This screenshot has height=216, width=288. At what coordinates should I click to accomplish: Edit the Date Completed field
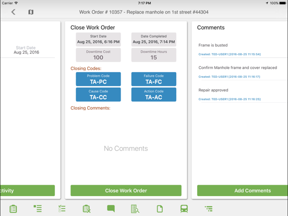point(154,39)
